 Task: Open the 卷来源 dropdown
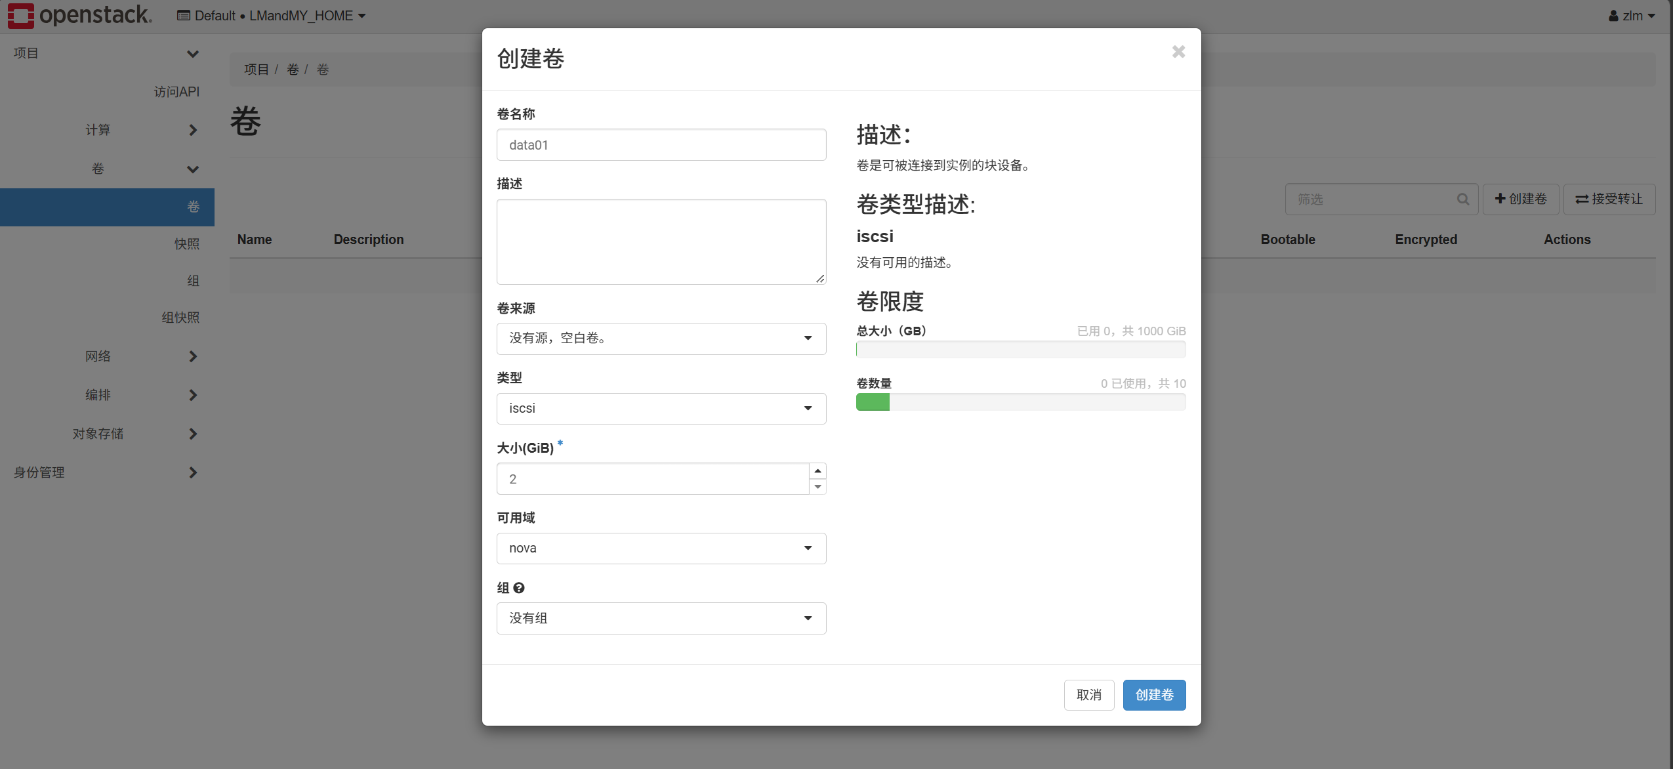661,339
